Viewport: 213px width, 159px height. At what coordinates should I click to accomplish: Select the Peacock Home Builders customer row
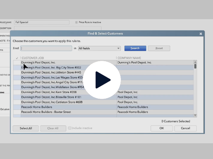(104, 107)
